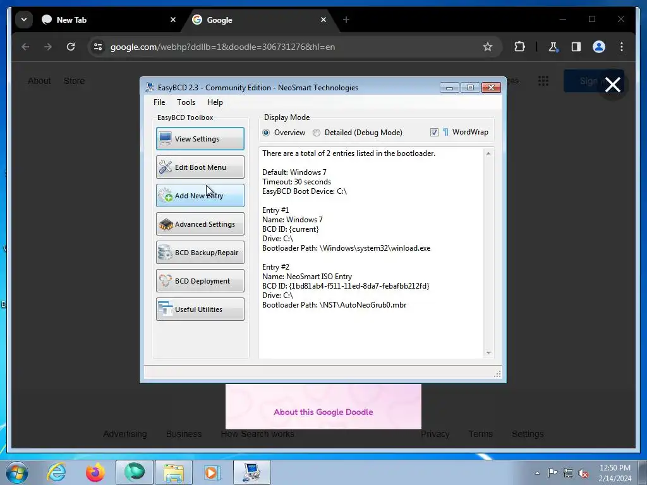Open Chrome Extensions puzzle icon
The width and height of the screenshot is (647, 485).
pos(519,47)
